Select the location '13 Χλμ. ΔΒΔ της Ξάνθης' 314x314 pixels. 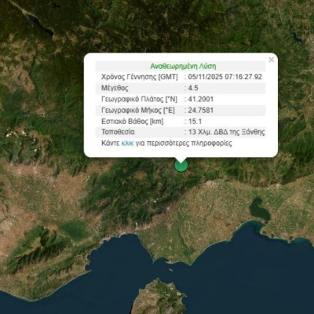[227, 132]
